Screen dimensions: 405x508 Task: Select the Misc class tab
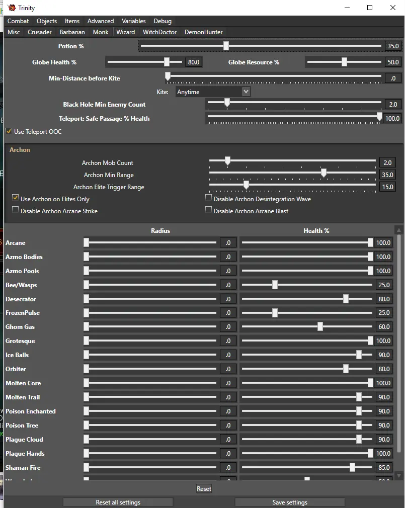point(14,32)
